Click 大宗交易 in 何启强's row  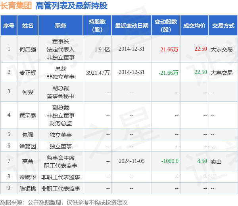[x=222, y=49]
